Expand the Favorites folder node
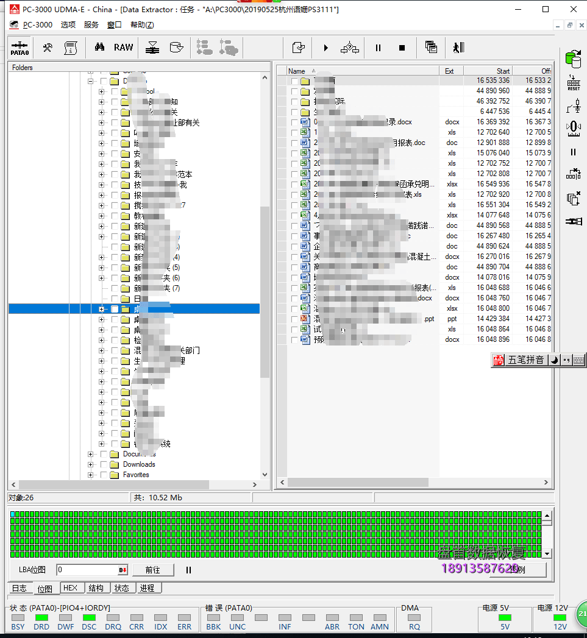Image resolution: width=587 pixels, height=638 pixels. [90, 475]
